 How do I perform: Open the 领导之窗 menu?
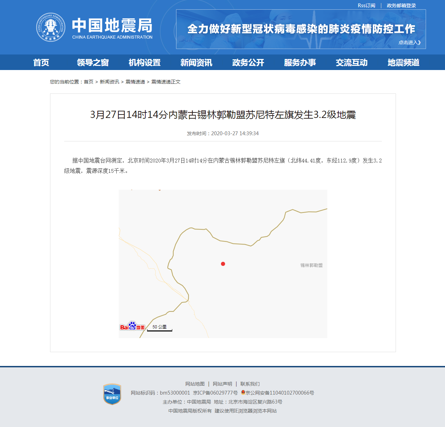tap(93, 62)
